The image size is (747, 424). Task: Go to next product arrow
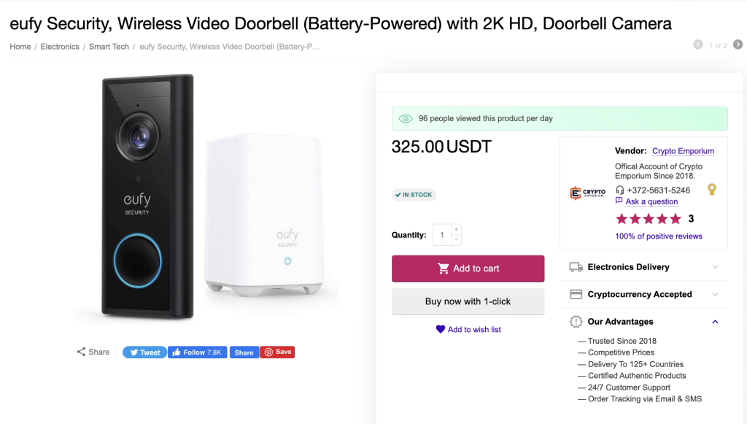coord(738,45)
